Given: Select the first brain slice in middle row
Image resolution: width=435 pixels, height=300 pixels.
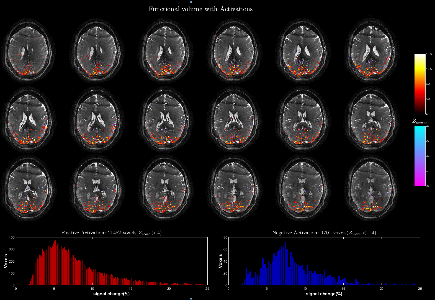Looking at the screenshot, I should (28, 119).
